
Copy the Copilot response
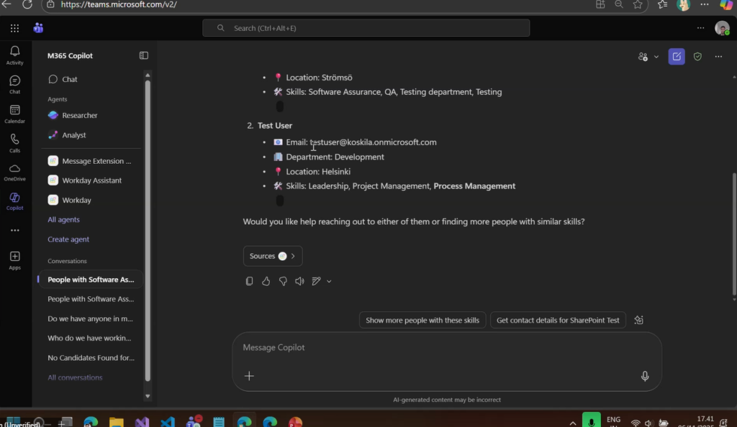point(249,281)
